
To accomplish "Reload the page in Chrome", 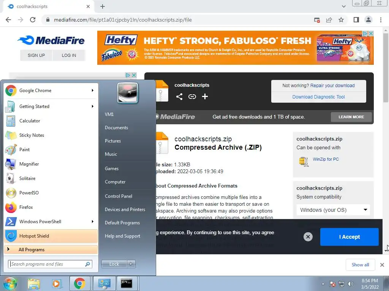I will pos(33,20).
